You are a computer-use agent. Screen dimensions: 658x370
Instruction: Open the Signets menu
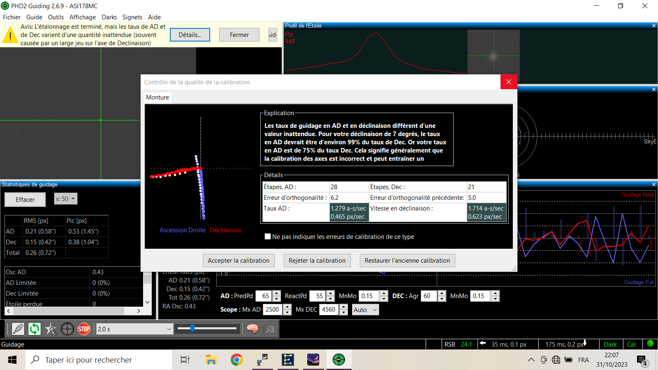(x=132, y=17)
